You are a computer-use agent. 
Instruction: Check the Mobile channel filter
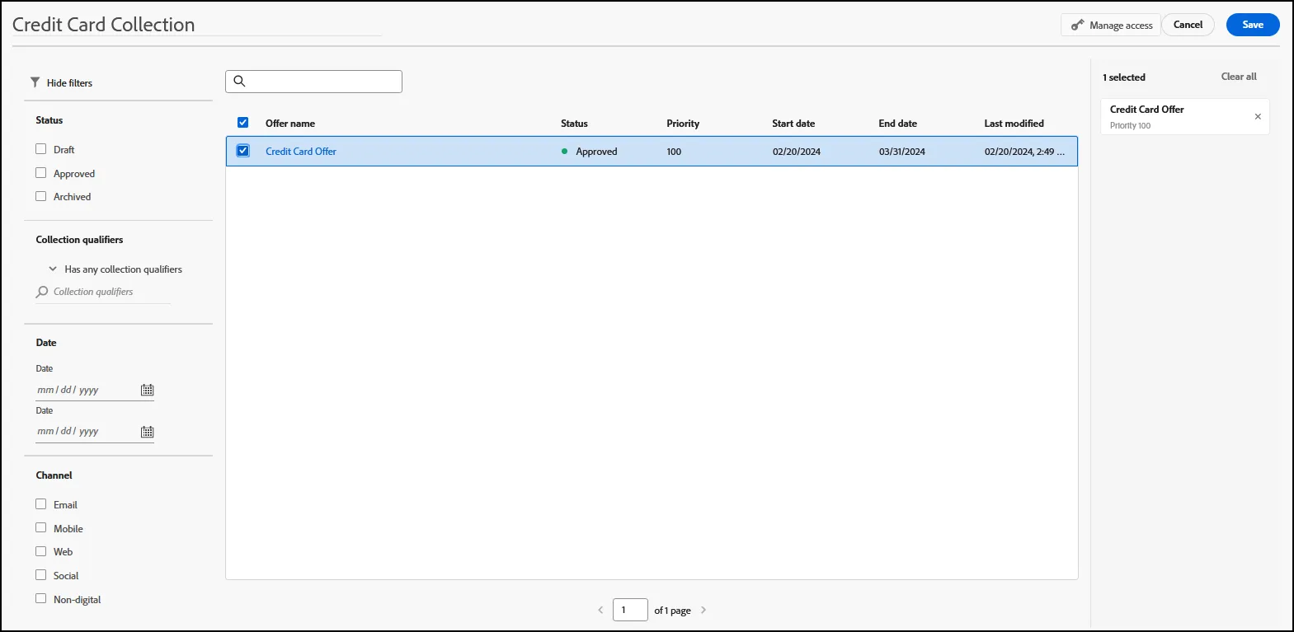(40, 528)
